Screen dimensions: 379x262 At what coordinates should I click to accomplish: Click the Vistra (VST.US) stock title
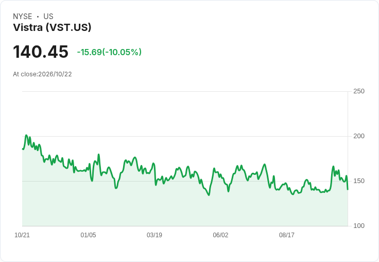click(x=52, y=28)
